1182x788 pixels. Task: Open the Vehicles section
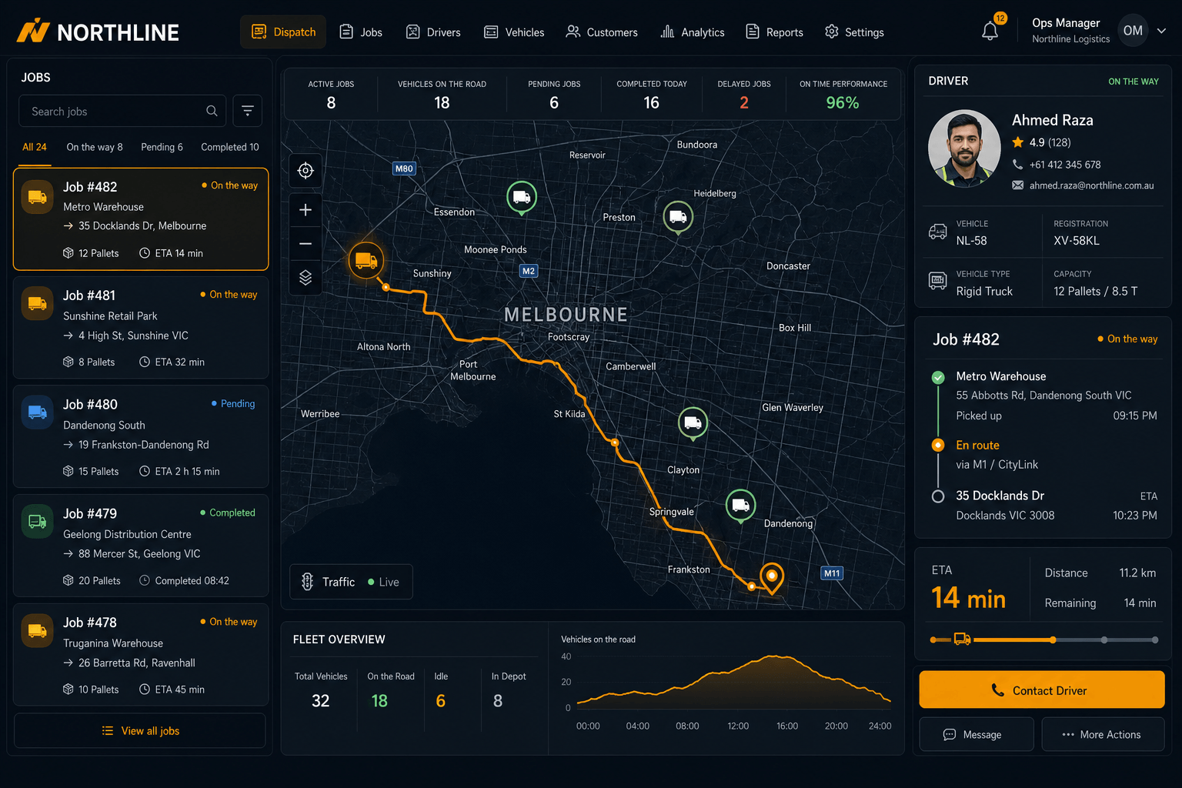[513, 32]
